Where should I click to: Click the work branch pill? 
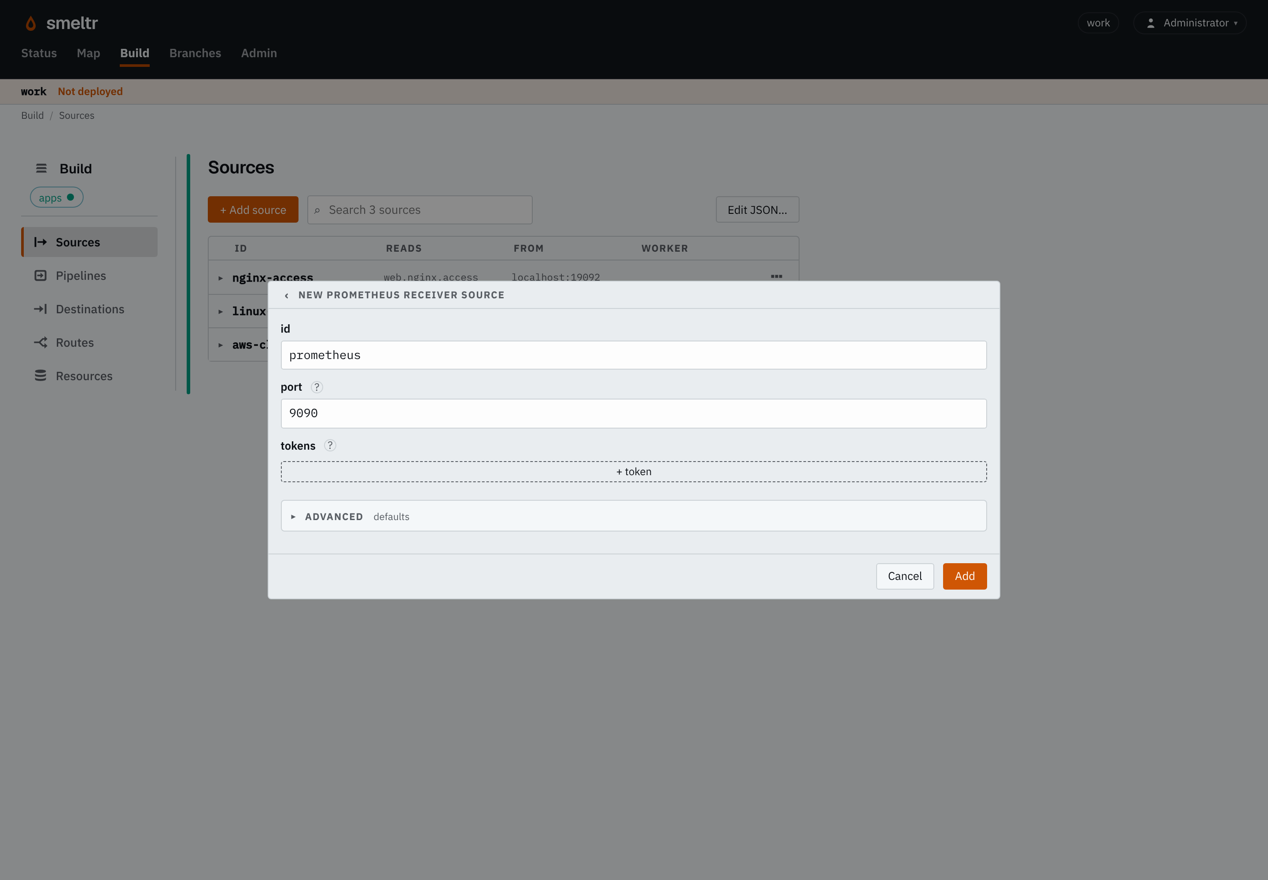[1098, 23]
